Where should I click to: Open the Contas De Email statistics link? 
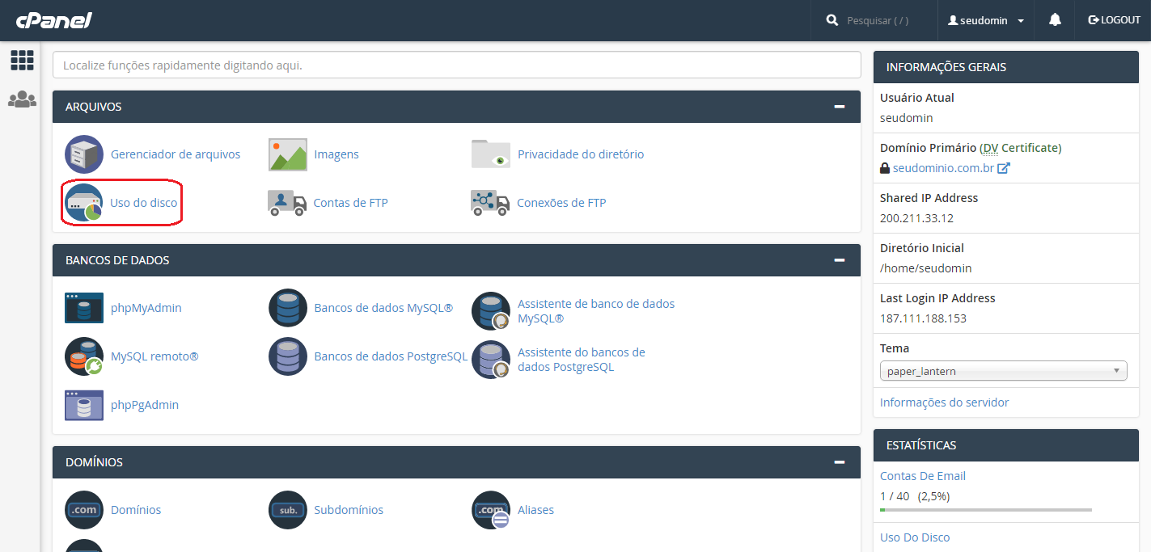(x=923, y=476)
